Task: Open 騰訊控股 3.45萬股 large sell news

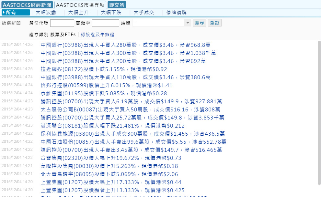Action: pos(131,150)
